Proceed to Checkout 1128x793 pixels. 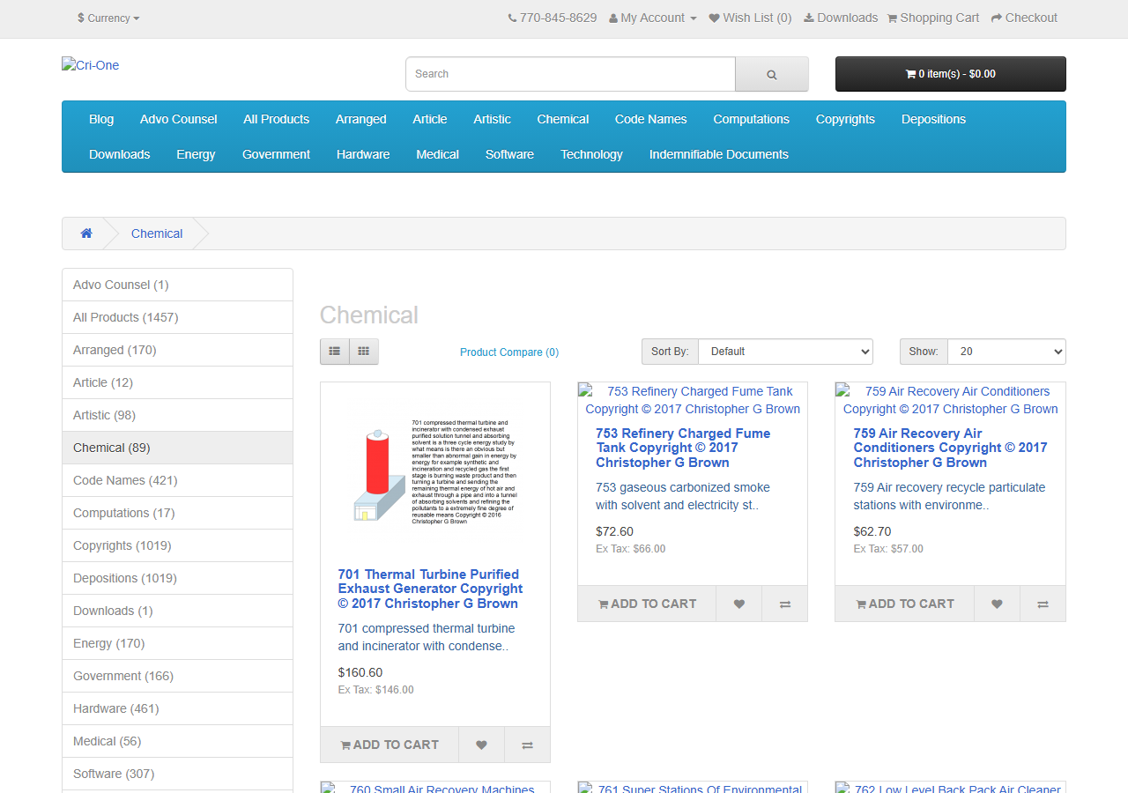coord(1024,18)
